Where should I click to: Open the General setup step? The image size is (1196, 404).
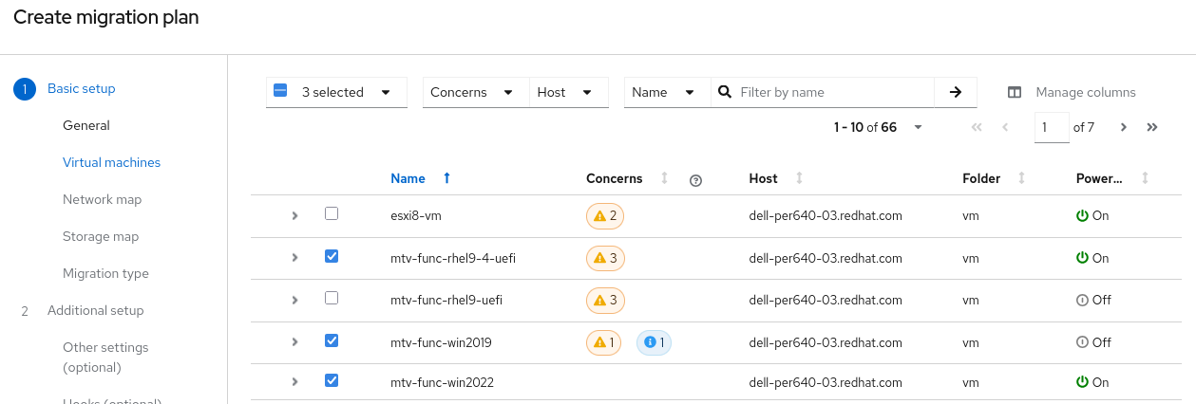pos(86,125)
